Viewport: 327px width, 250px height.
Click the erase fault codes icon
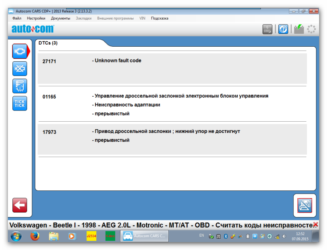tap(20, 68)
